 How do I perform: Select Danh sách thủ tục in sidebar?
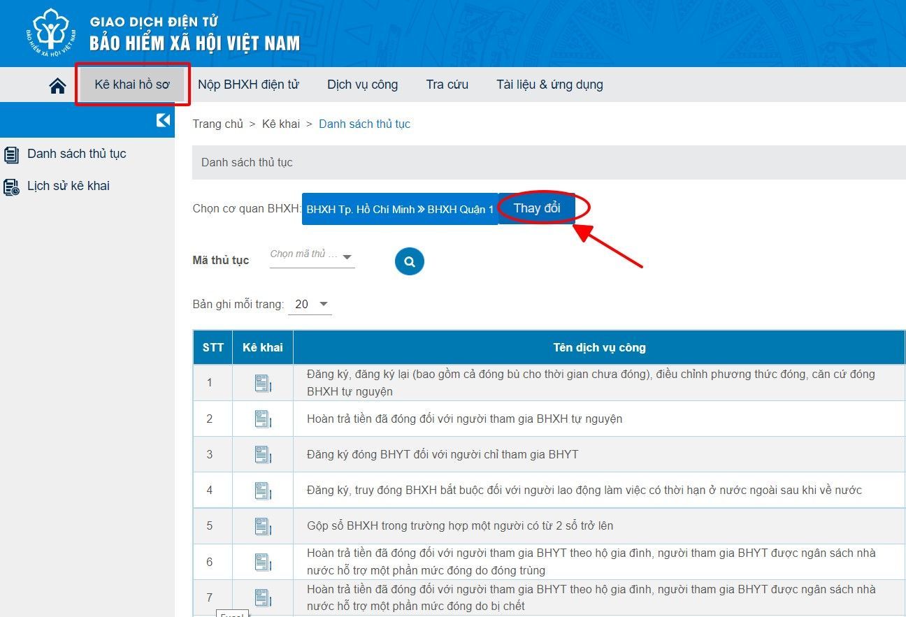[x=77, y=154]
